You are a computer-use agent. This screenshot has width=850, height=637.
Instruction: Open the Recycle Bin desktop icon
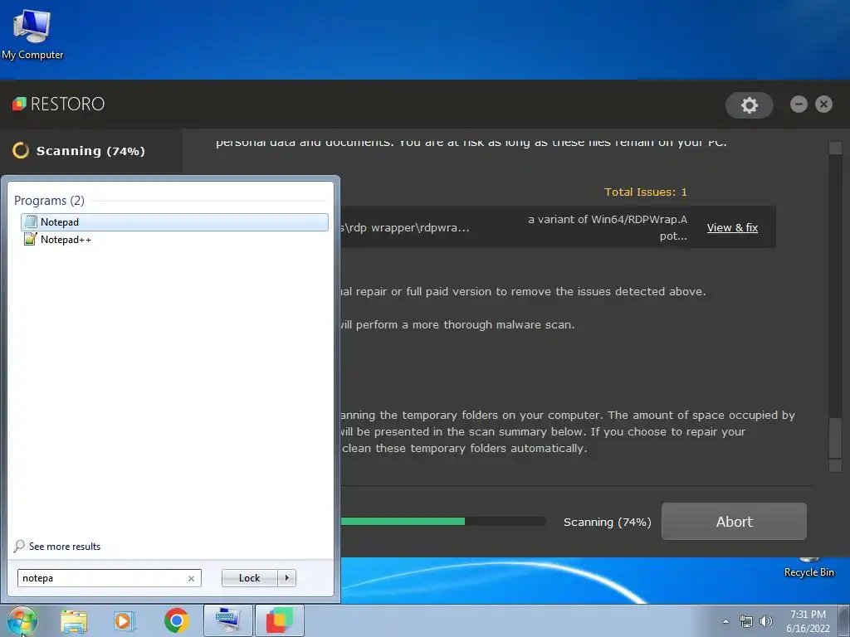(808, 567)
